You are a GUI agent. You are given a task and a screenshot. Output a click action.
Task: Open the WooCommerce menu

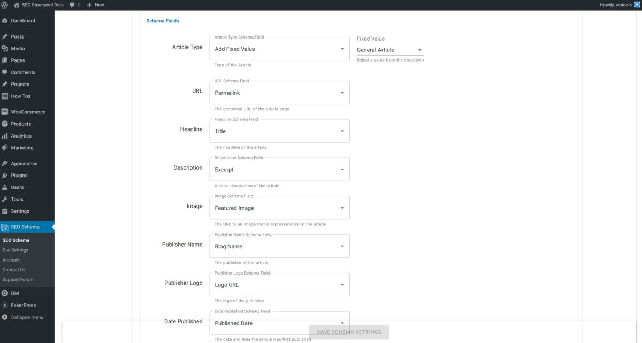coord(29,111)
